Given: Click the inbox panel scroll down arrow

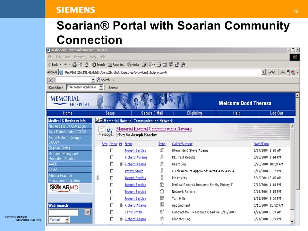Looking at the screenshot, I should click(292, 222).
